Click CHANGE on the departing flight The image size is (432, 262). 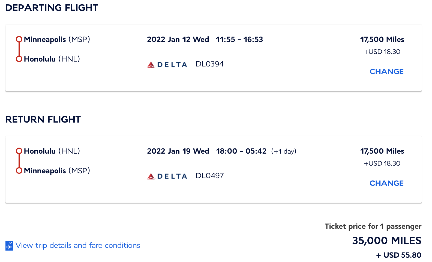[386, 71]
